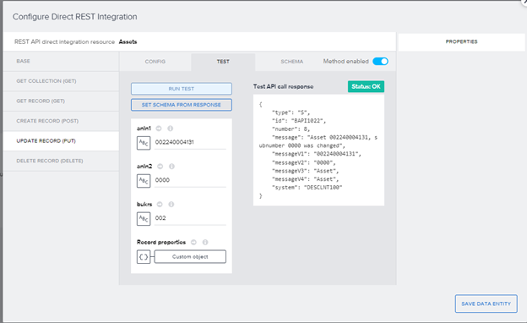
Task: Click the binding circle icon next to Record properties
Action: [193, 242]
